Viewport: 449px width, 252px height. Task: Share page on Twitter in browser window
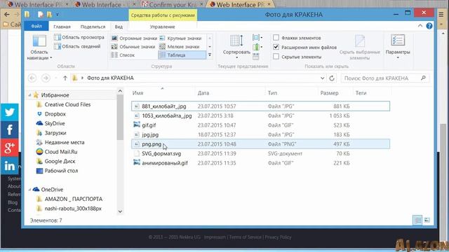tap(9, 112)
